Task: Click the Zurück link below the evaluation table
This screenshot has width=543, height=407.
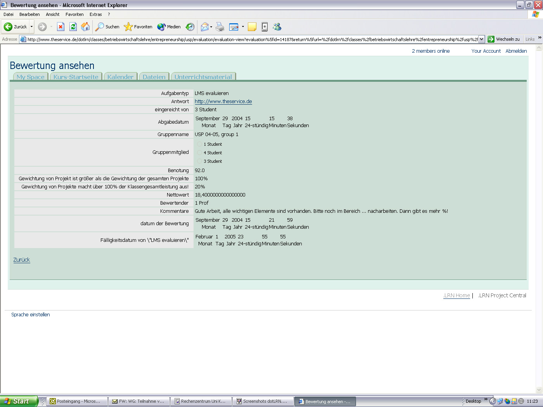Action: [21, 260]
